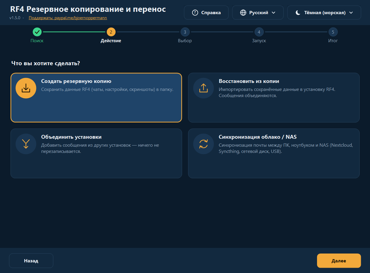Screen dimensions: 370x273
Task: Click the title RF4 Резервное копирование и перенос
Action: pos(88,9)
